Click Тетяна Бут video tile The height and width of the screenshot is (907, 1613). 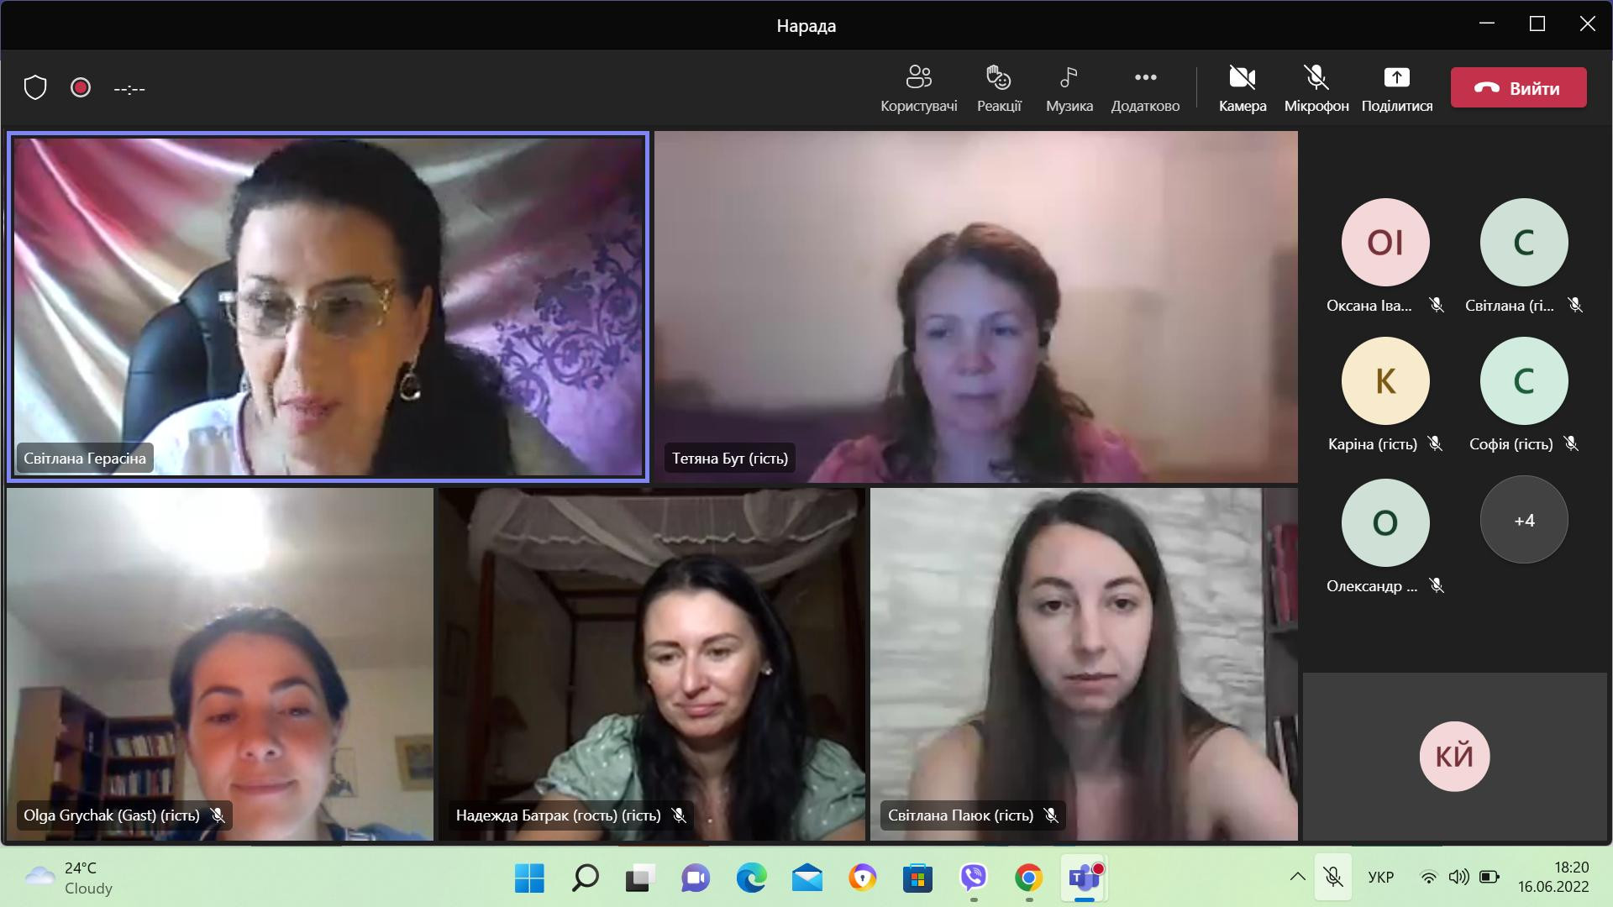point(975,307)
